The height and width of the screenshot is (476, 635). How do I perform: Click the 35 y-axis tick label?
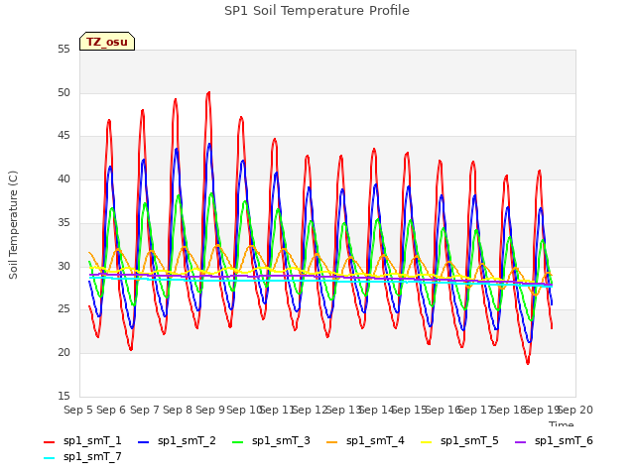tap(63, 223)
